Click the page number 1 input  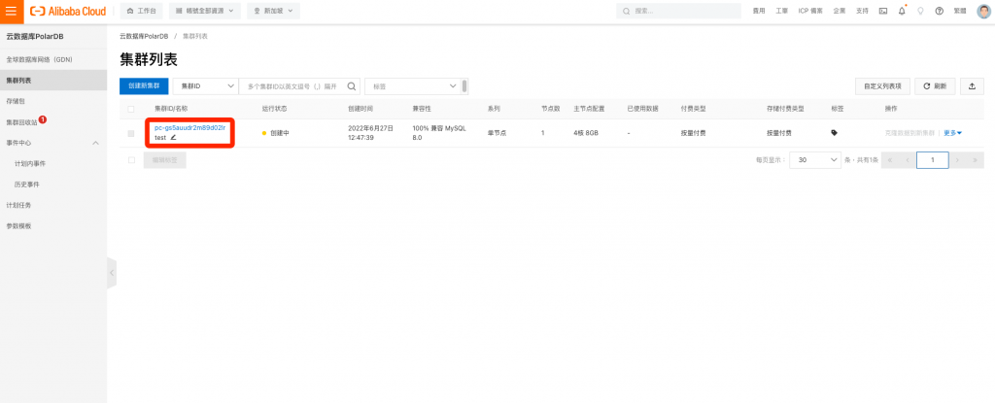tap(933, 160)
